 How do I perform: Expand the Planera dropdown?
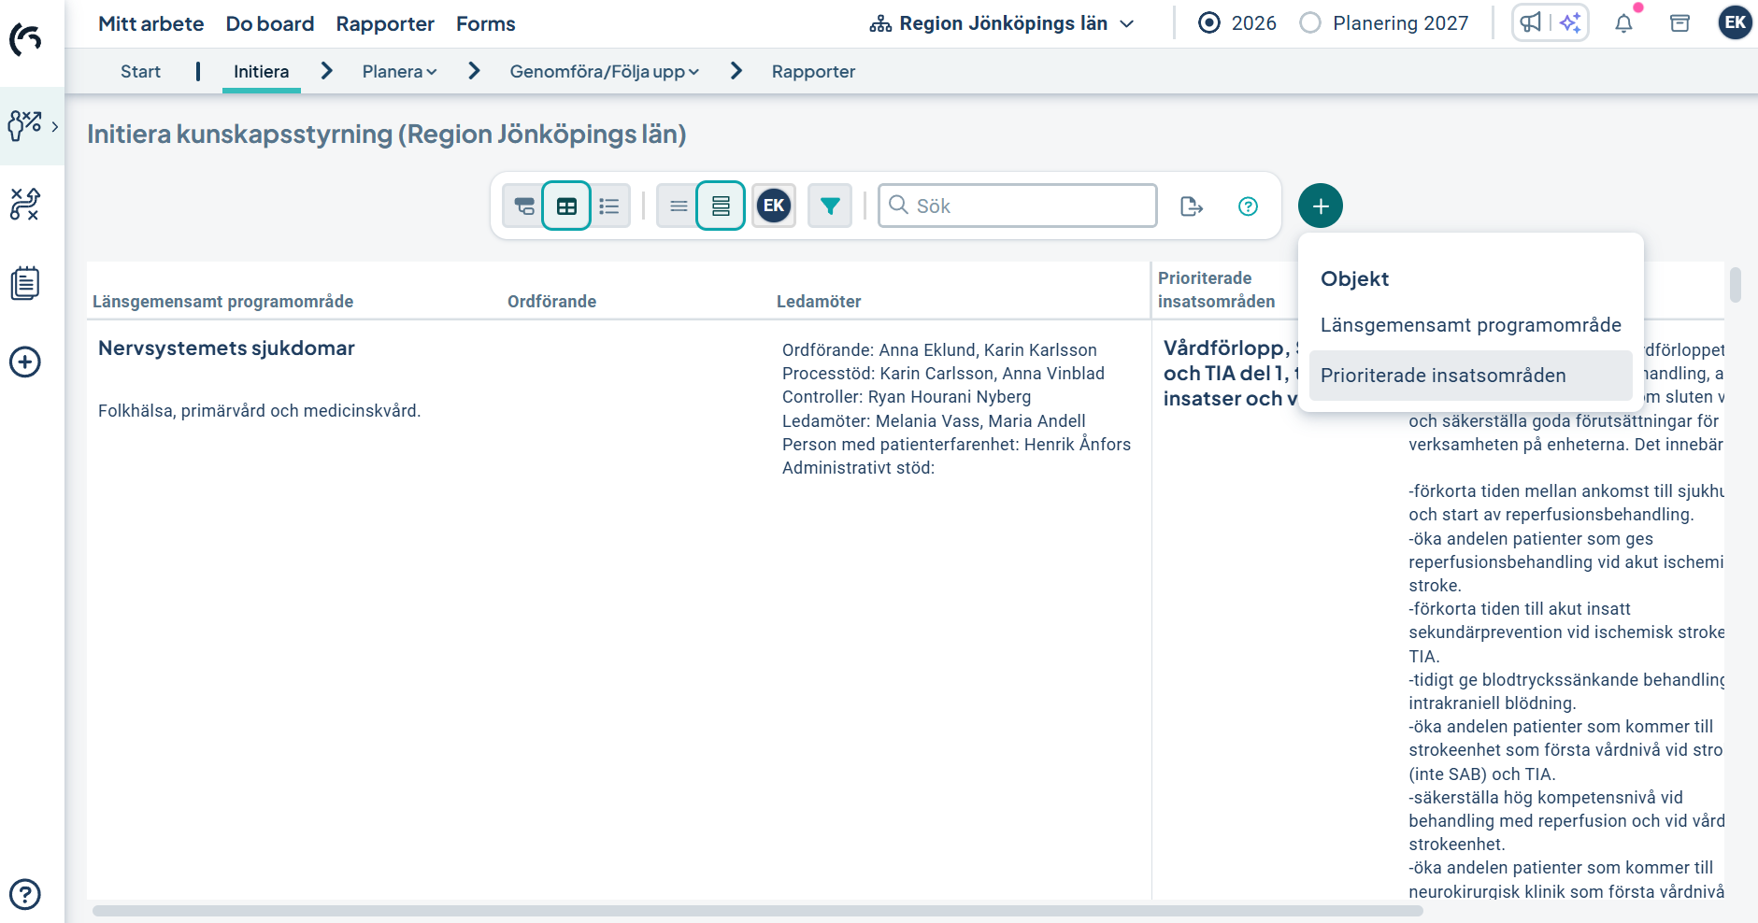tap(399, 72)
